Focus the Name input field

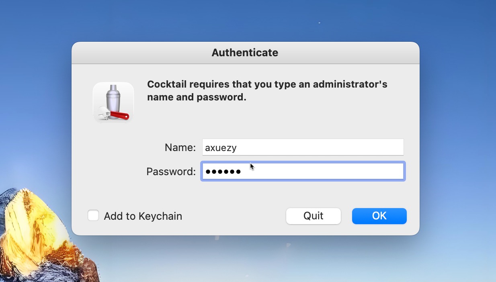[x=303, y=147]
